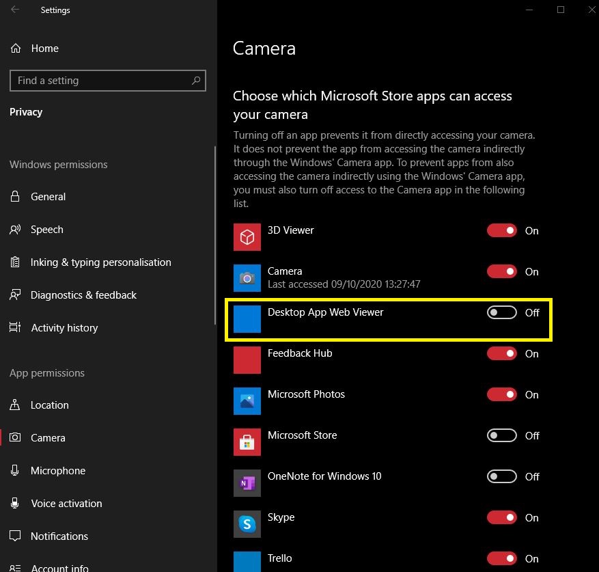Viewport: 599px width, 572px height.
Task: Enable Microsoft Store camera toggle
Action: [x=501, y=435]
